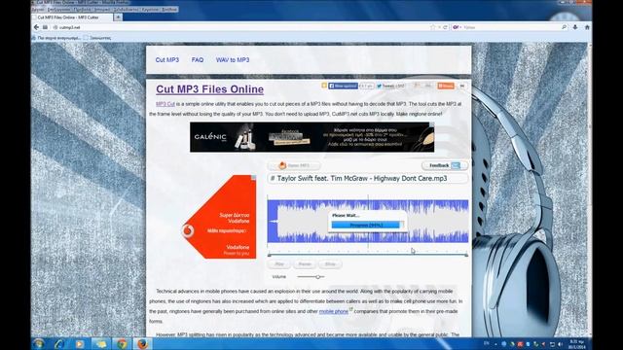The image size is (623, 350).
Task: Click the EN language indicator in the tray
Action: coord(487,343)
